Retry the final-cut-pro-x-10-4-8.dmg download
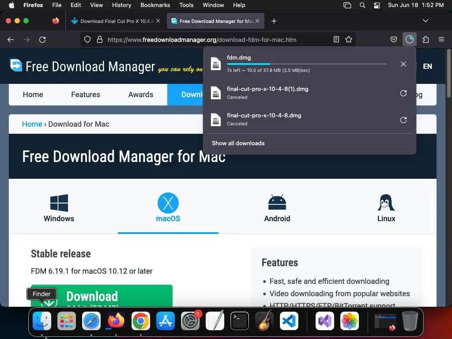 click(403, 120)
